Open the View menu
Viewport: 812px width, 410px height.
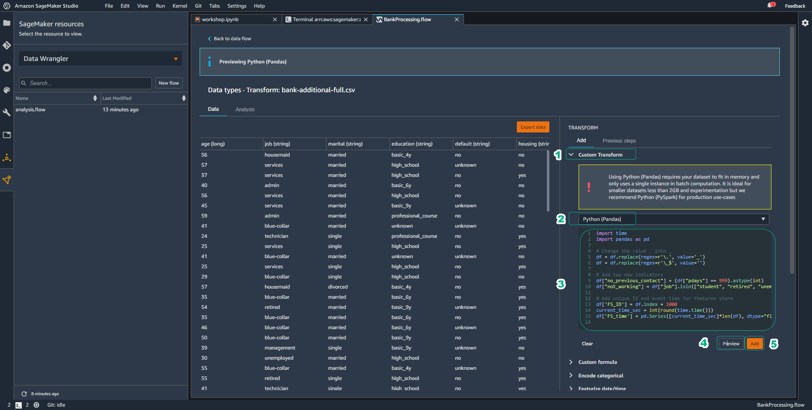pos(143,6)
